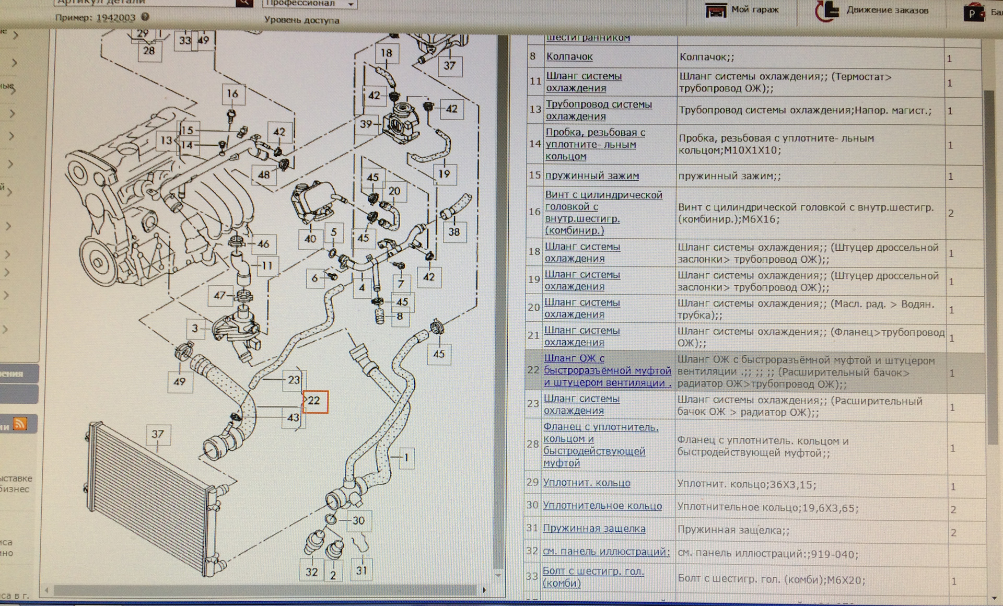This screenshot has height=606, width=1003.
Task: Open Уплотнит. кольцо link row 29
Action: point(586,483)
